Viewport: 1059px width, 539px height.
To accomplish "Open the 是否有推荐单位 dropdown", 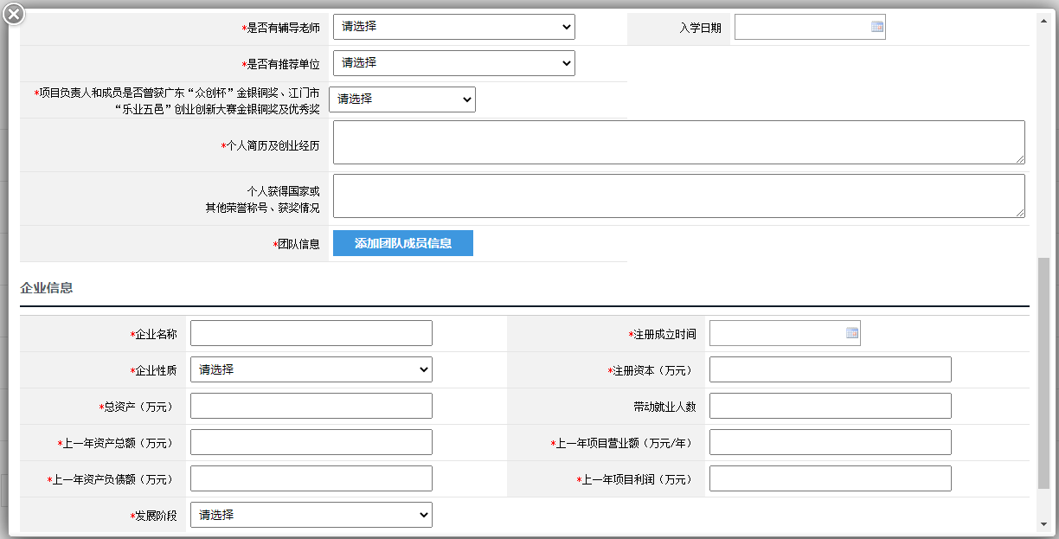I will [454, 63].
